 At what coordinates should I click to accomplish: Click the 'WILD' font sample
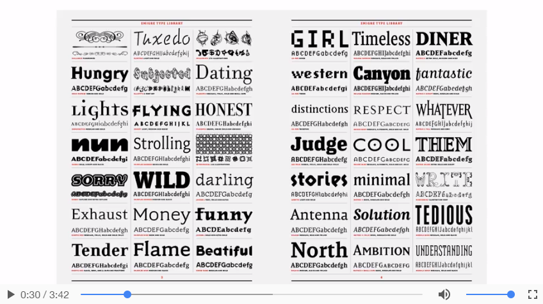pyautogui.click(x=162, y=180)
